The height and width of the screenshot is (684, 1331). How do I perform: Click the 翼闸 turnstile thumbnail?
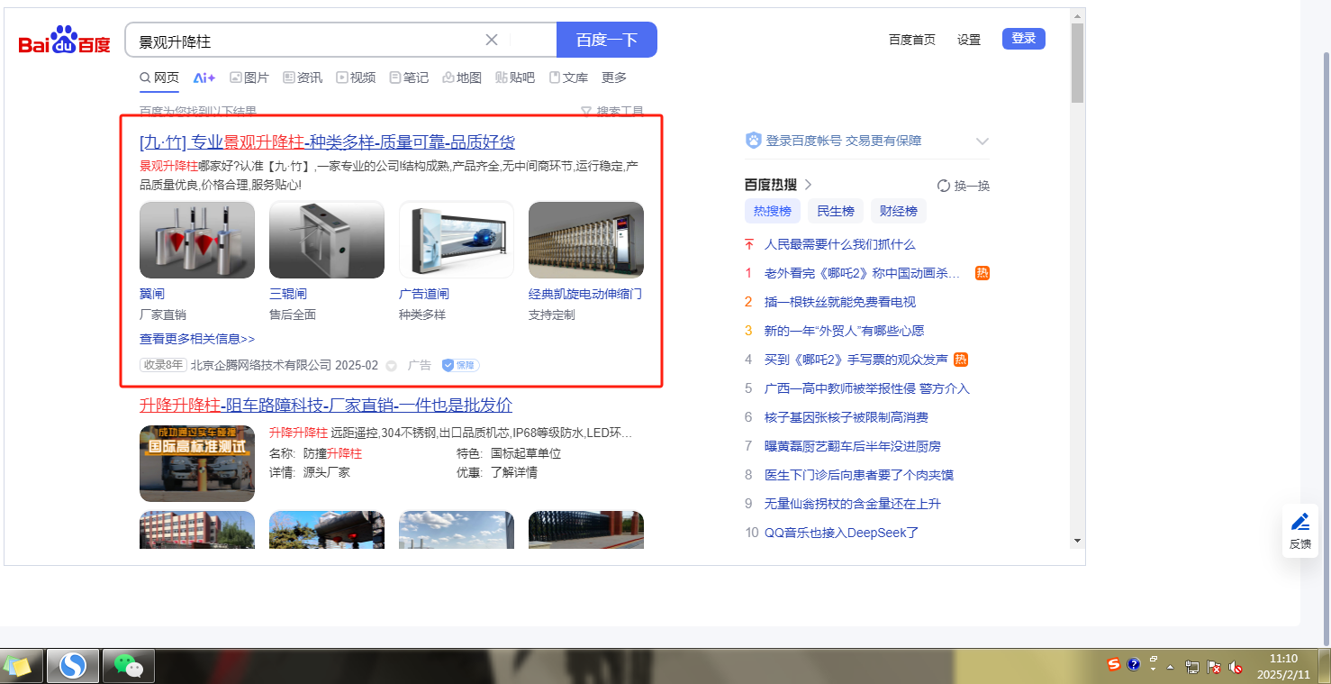tap(197, 240)
